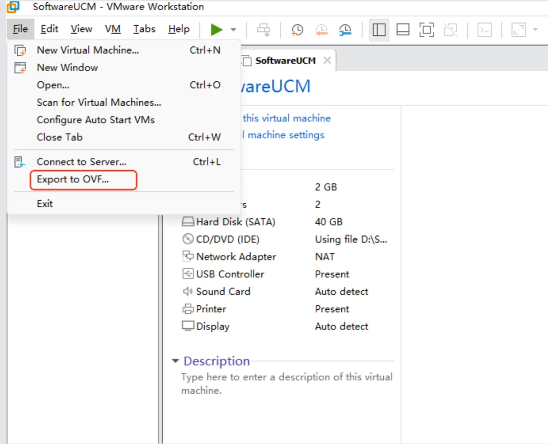Image resolution: width=548 pixels, height=444 pixels.
Task: Toggle the thumbnail bar view icon
Action: click(x=403, y=30)
